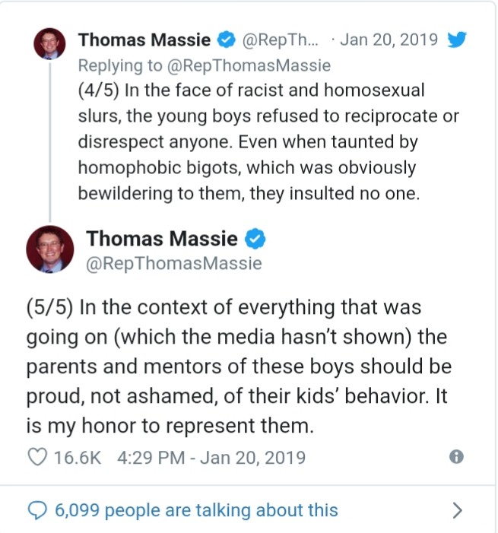Click the heart like icon
Screen dimensions: 498x533
(37, 457)
